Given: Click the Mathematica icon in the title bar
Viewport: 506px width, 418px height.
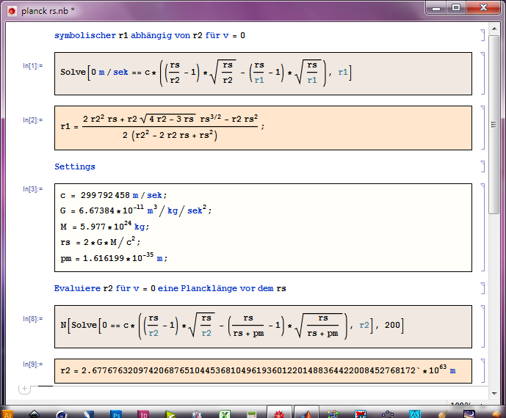Looking at the screenshot, I should click(11, 11).
